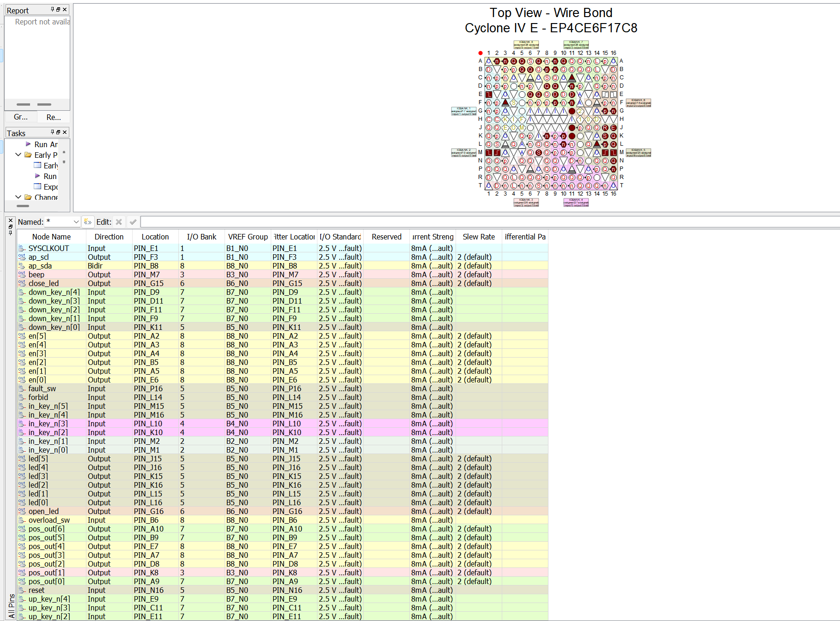Float the Tasks panel window
Image resolution: width=840 pixels, height=621 pixels.
click(x=58, y=132)
